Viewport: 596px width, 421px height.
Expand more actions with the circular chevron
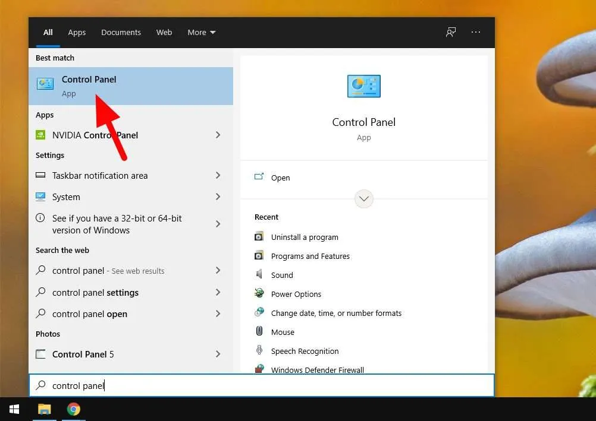(364, 198)
